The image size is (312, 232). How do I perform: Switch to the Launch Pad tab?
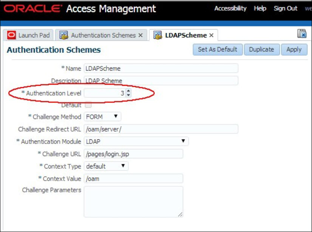coord(28,35)
